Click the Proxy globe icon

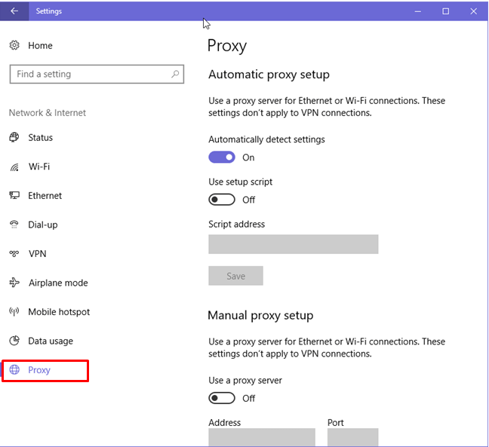(x=14, y=370)
